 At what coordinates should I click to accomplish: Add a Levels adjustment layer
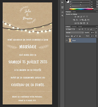tap(78, 17)
